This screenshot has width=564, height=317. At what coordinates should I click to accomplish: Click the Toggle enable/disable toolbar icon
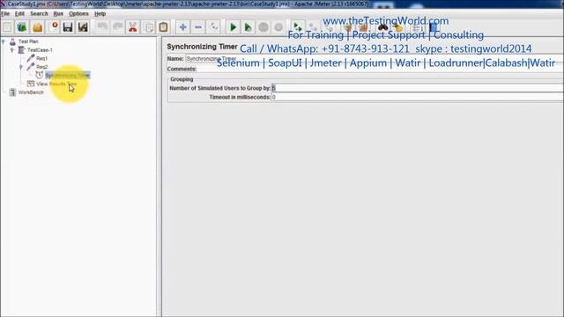point(213,27)
